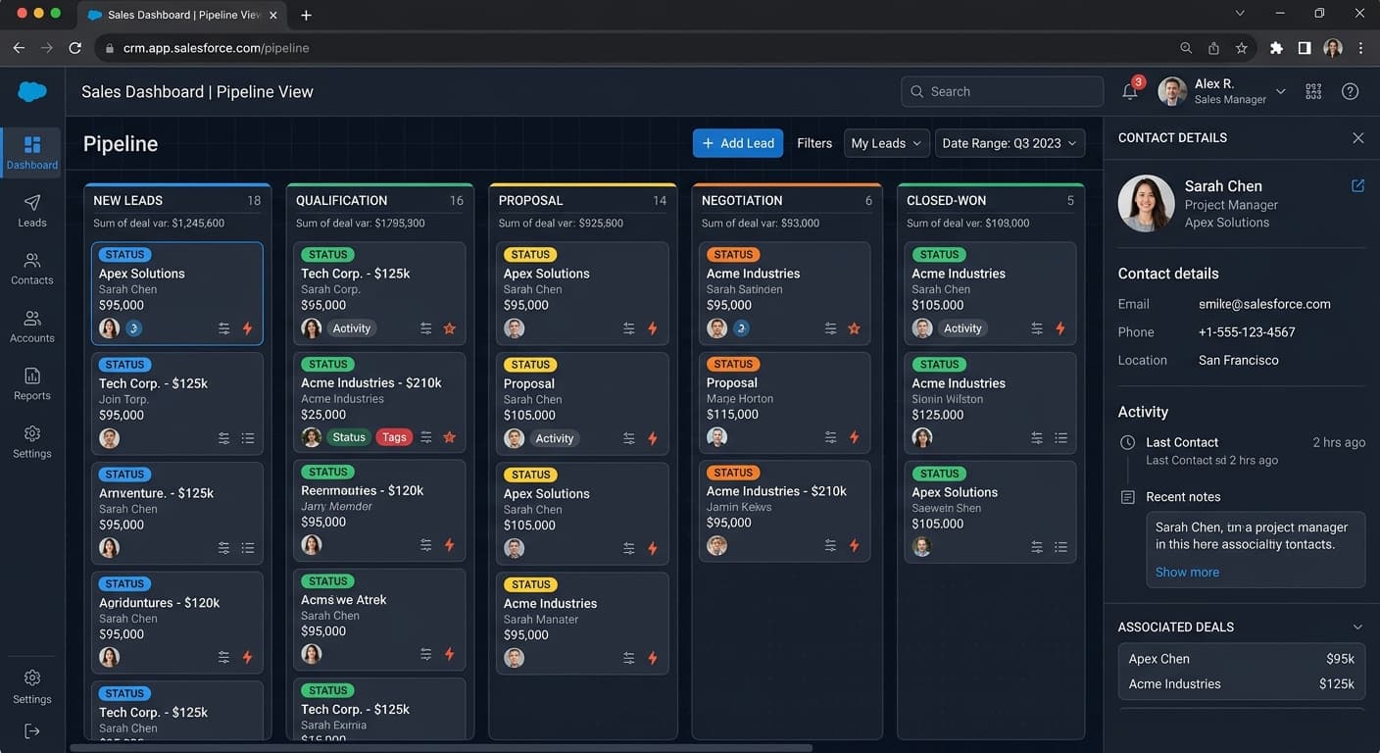
Task: Open the Accounts panel
Action: pyautogui.click(x=31, y=325)
